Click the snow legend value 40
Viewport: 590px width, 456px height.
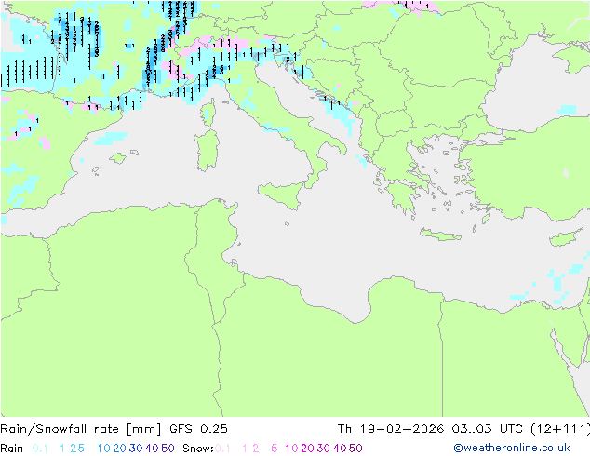[340, 449]
